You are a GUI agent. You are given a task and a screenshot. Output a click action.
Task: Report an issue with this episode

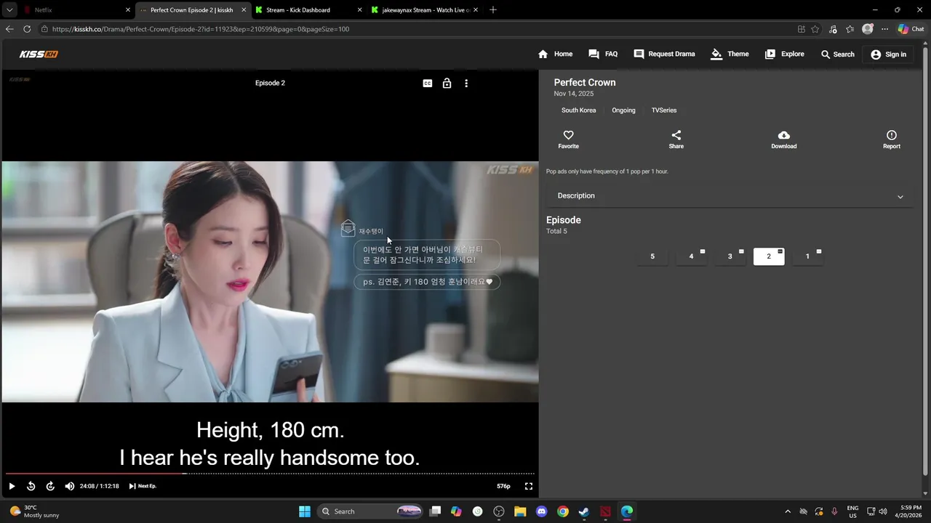(891, 139)
